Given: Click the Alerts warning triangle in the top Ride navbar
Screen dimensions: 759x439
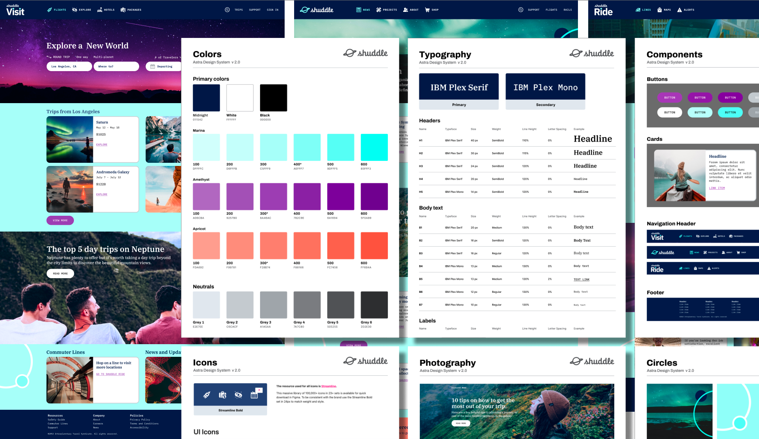Looking at the screenshot, I should click(x=680, y=10).
